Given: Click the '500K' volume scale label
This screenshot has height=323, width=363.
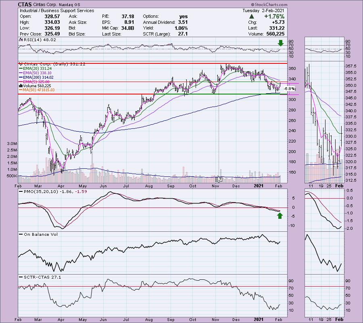Looking at the screenshot, I should 12,176.
